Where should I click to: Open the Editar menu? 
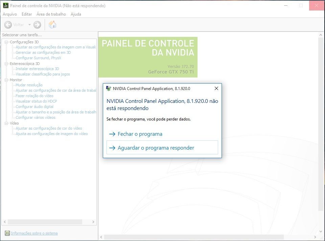27,14
